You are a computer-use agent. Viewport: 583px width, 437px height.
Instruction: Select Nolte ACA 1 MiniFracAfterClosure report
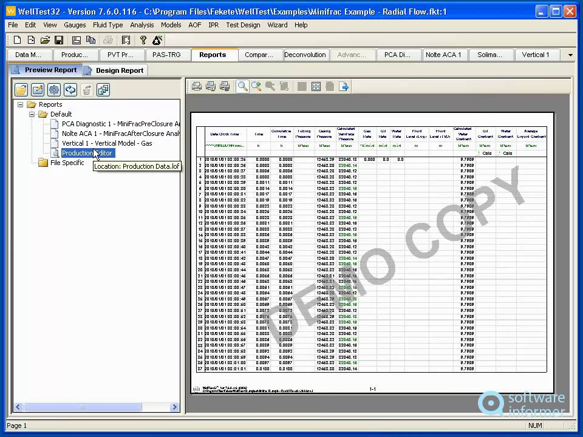click(120, 134)
